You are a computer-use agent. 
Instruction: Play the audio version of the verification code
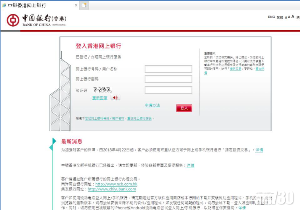(115, 98)
